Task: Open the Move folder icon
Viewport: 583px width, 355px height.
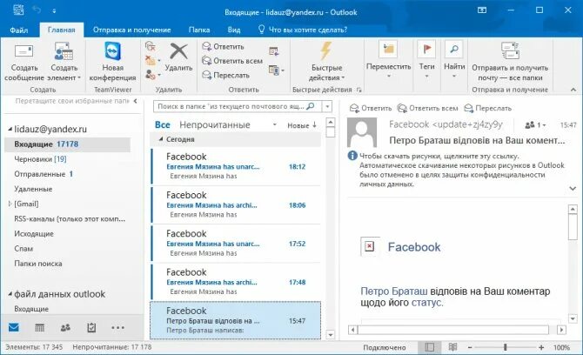Action: 389,49
